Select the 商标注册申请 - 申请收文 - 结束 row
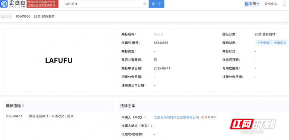Screen dimensions: 289x140 pos(52,116)
